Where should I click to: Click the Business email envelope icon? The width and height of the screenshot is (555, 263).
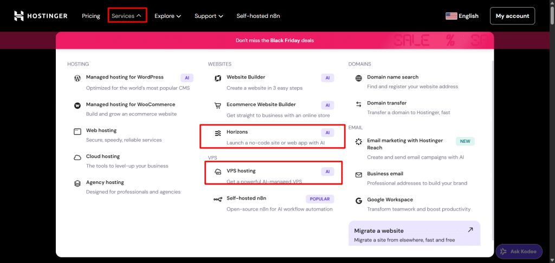coord(359,175)
